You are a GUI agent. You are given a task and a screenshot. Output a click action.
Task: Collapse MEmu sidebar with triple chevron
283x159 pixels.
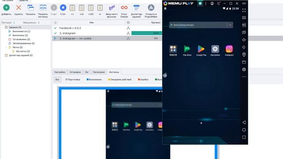point(244,4)
